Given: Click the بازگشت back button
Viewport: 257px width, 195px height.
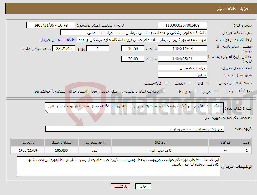Looking at the screenshot, I should 121,187.
